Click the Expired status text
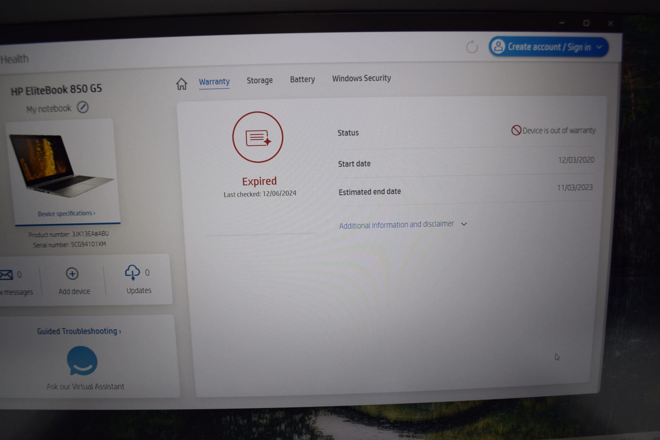 259,181
